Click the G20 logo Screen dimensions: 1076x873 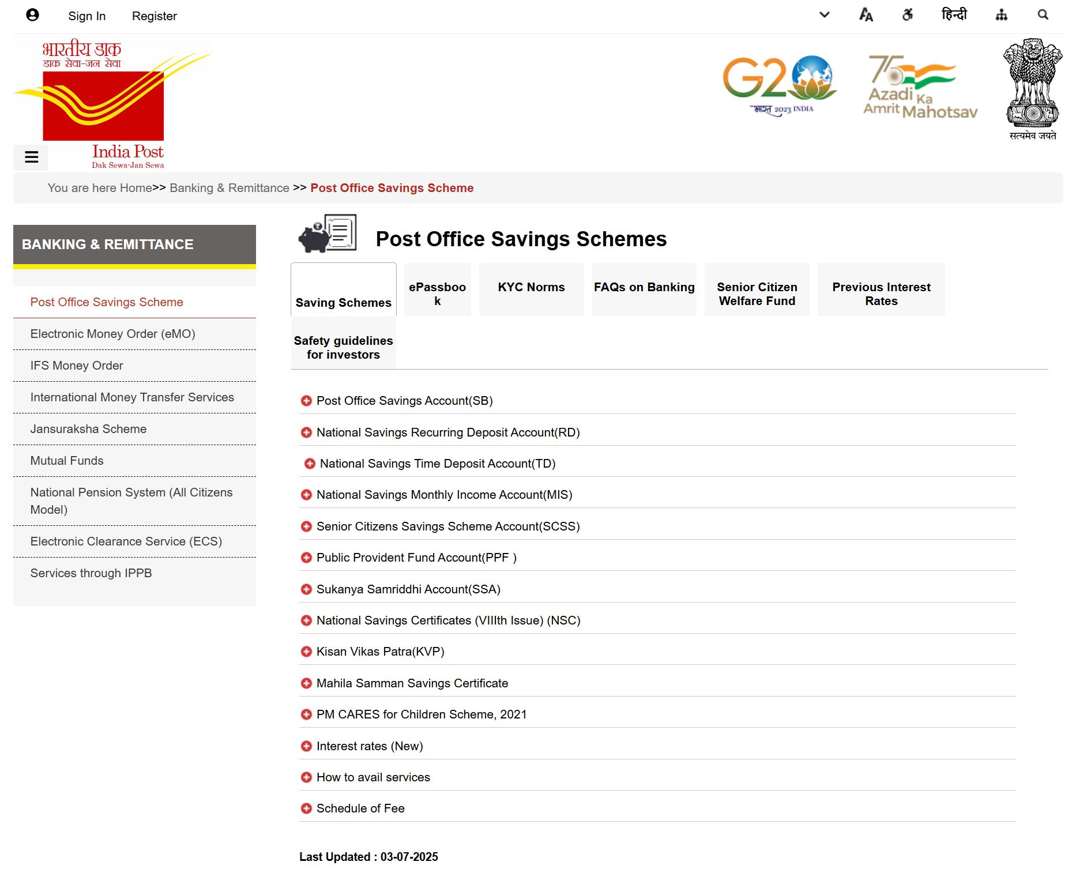[x=779, y=85]
